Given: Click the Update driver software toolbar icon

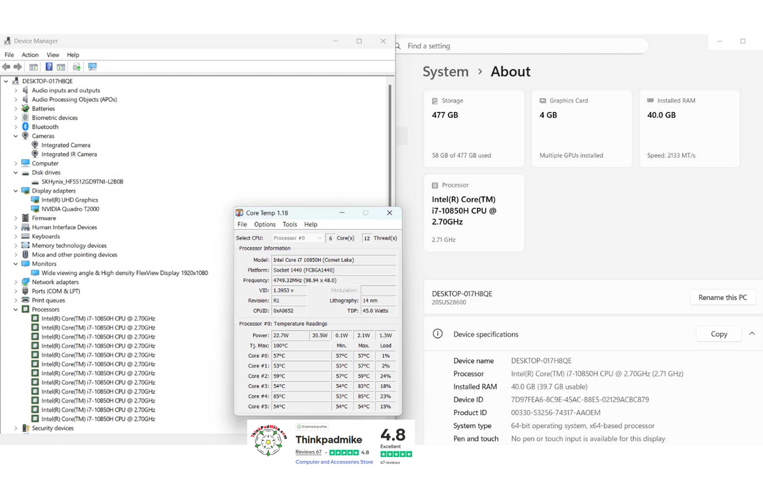Looking at the screenshot, I should (x=77, y=67).
